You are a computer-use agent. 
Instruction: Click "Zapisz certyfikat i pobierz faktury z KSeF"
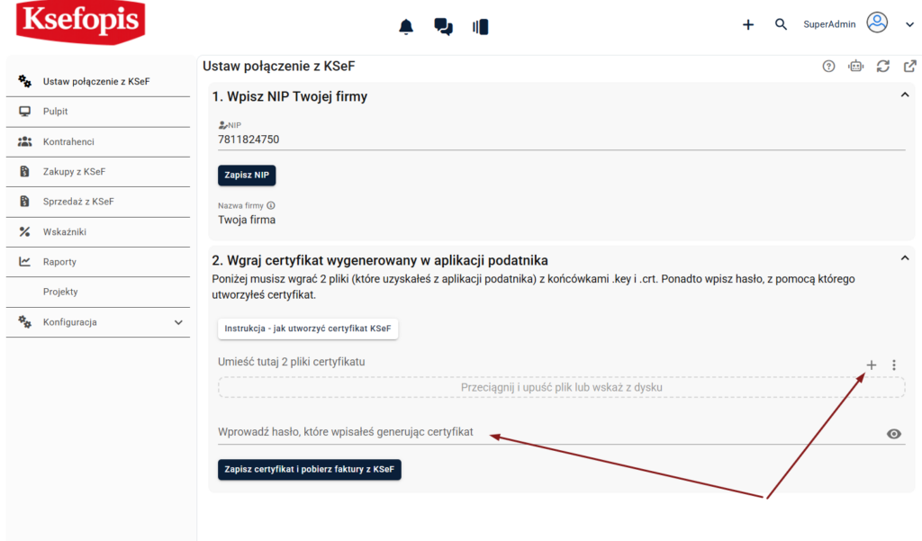[309, 469]
